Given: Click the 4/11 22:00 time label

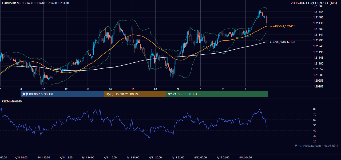Looking at the screenshot, I should coord(178,158).
